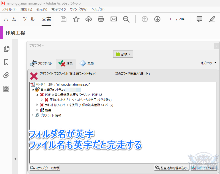Expand 圧縮されたオブジェクトストリーム node
220x174 pixels.
pos(42,100)
